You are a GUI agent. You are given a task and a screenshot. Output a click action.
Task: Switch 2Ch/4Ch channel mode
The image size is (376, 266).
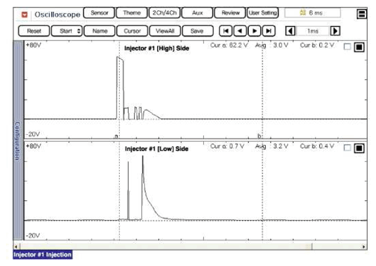164,13
